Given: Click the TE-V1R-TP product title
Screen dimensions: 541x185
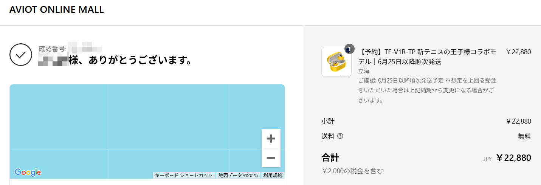Looking at the screenshot, I should pos(427,57).
